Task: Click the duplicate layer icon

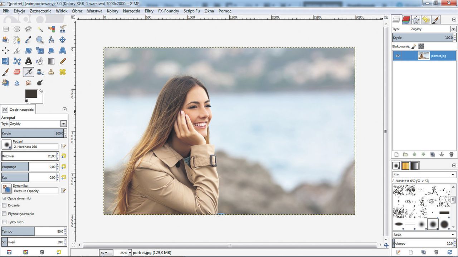Action: point(433,155)
